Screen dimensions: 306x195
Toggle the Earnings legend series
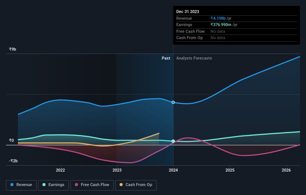(x=53, y=185)
